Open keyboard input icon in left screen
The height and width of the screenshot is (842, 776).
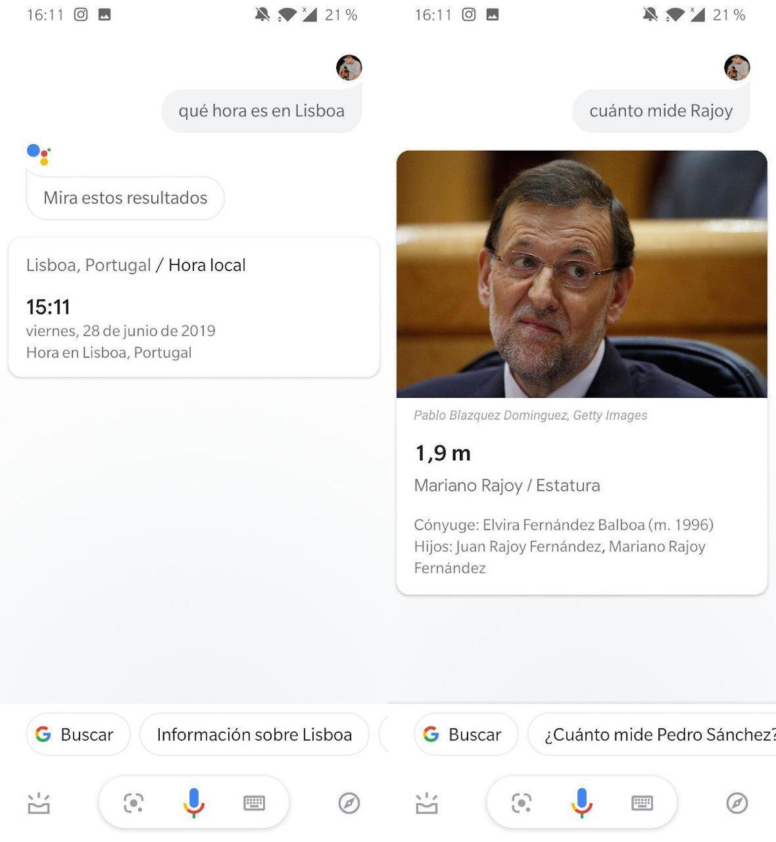coord(254,803)
